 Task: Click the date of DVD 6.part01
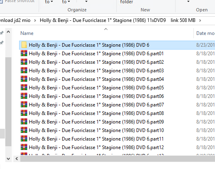(x=205, y=54)
